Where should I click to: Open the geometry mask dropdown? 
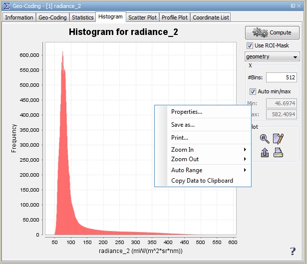(x=272, y=56)
